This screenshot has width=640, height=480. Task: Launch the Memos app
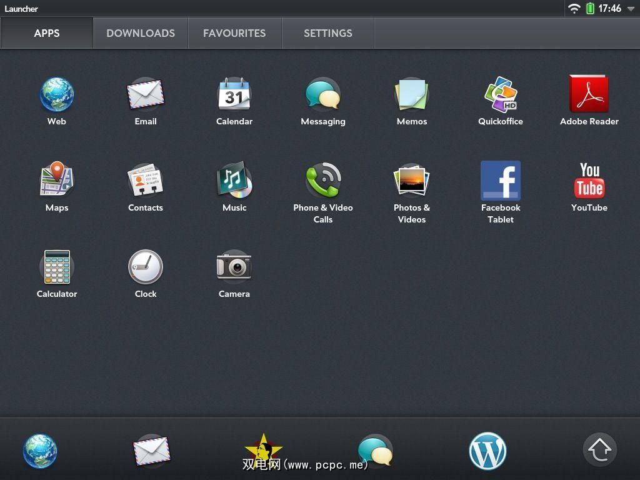[x=411, y=94]
